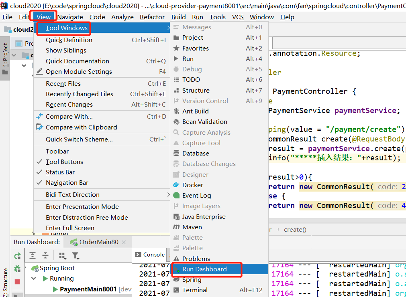Click the Database cylinder icon
Image resolution: width=406 pixels, height=297 pixels.
pos(176,153)
